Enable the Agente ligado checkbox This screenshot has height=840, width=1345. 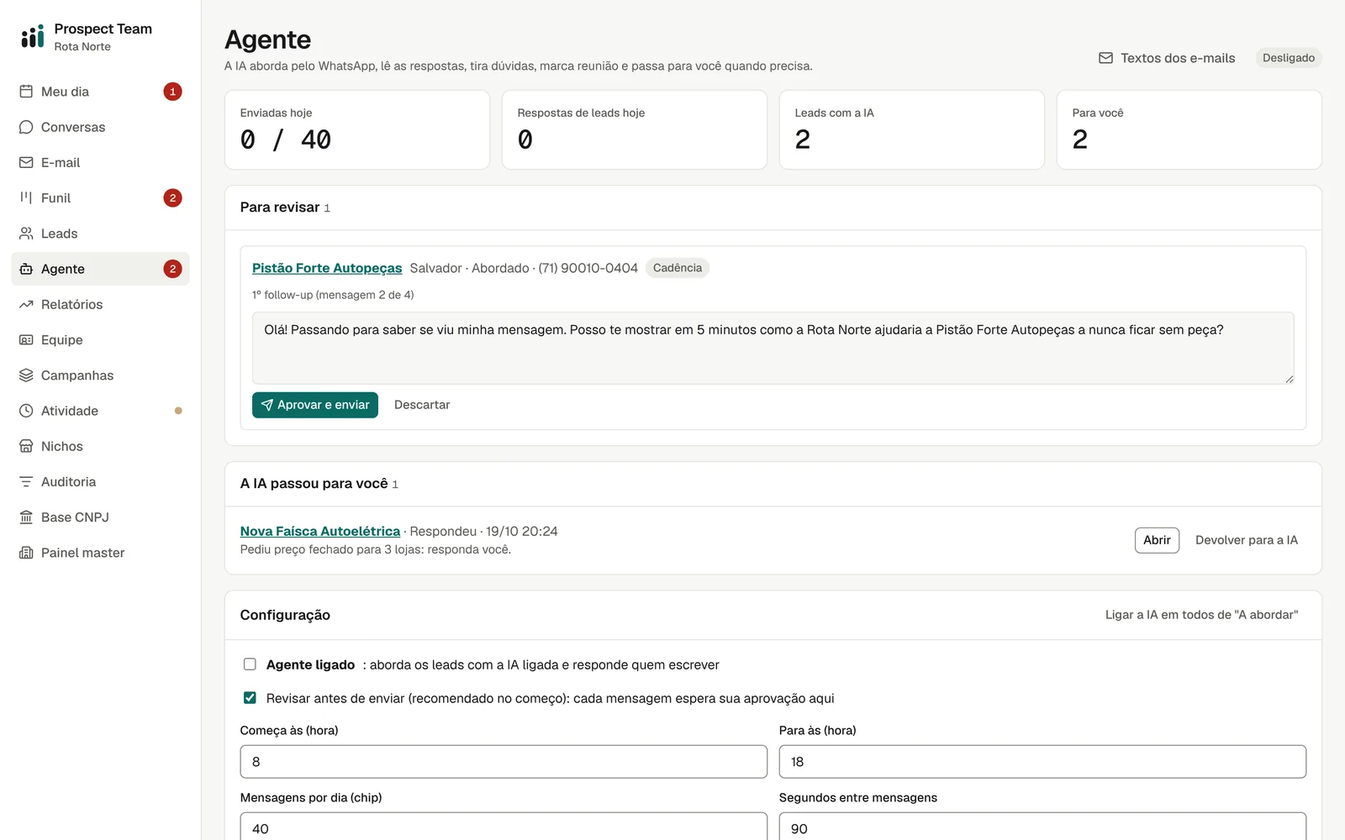250,664
